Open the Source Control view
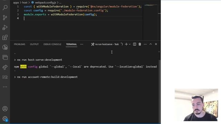 pos(5,18)
